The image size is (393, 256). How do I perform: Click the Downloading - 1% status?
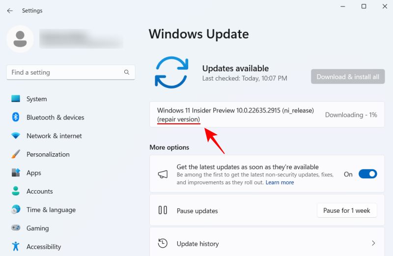click(351, 115)
